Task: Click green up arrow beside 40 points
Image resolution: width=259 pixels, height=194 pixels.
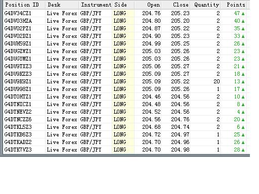Action: click(243, 21)
